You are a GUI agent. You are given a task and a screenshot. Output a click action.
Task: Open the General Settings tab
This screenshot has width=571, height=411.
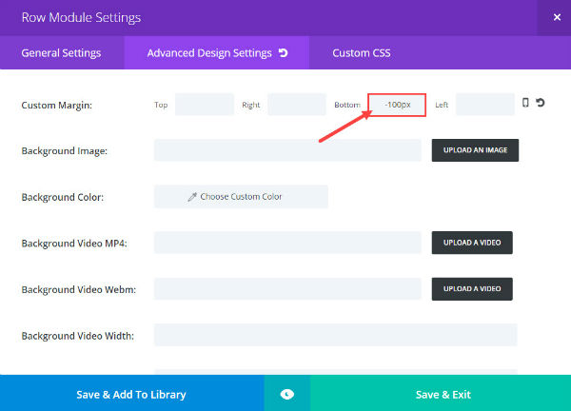[62, 52]
